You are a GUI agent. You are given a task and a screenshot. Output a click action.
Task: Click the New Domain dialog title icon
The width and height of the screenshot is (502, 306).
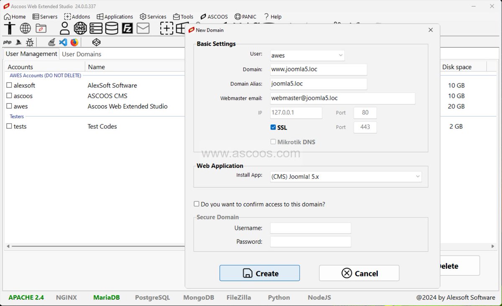(x=192, y=30)
